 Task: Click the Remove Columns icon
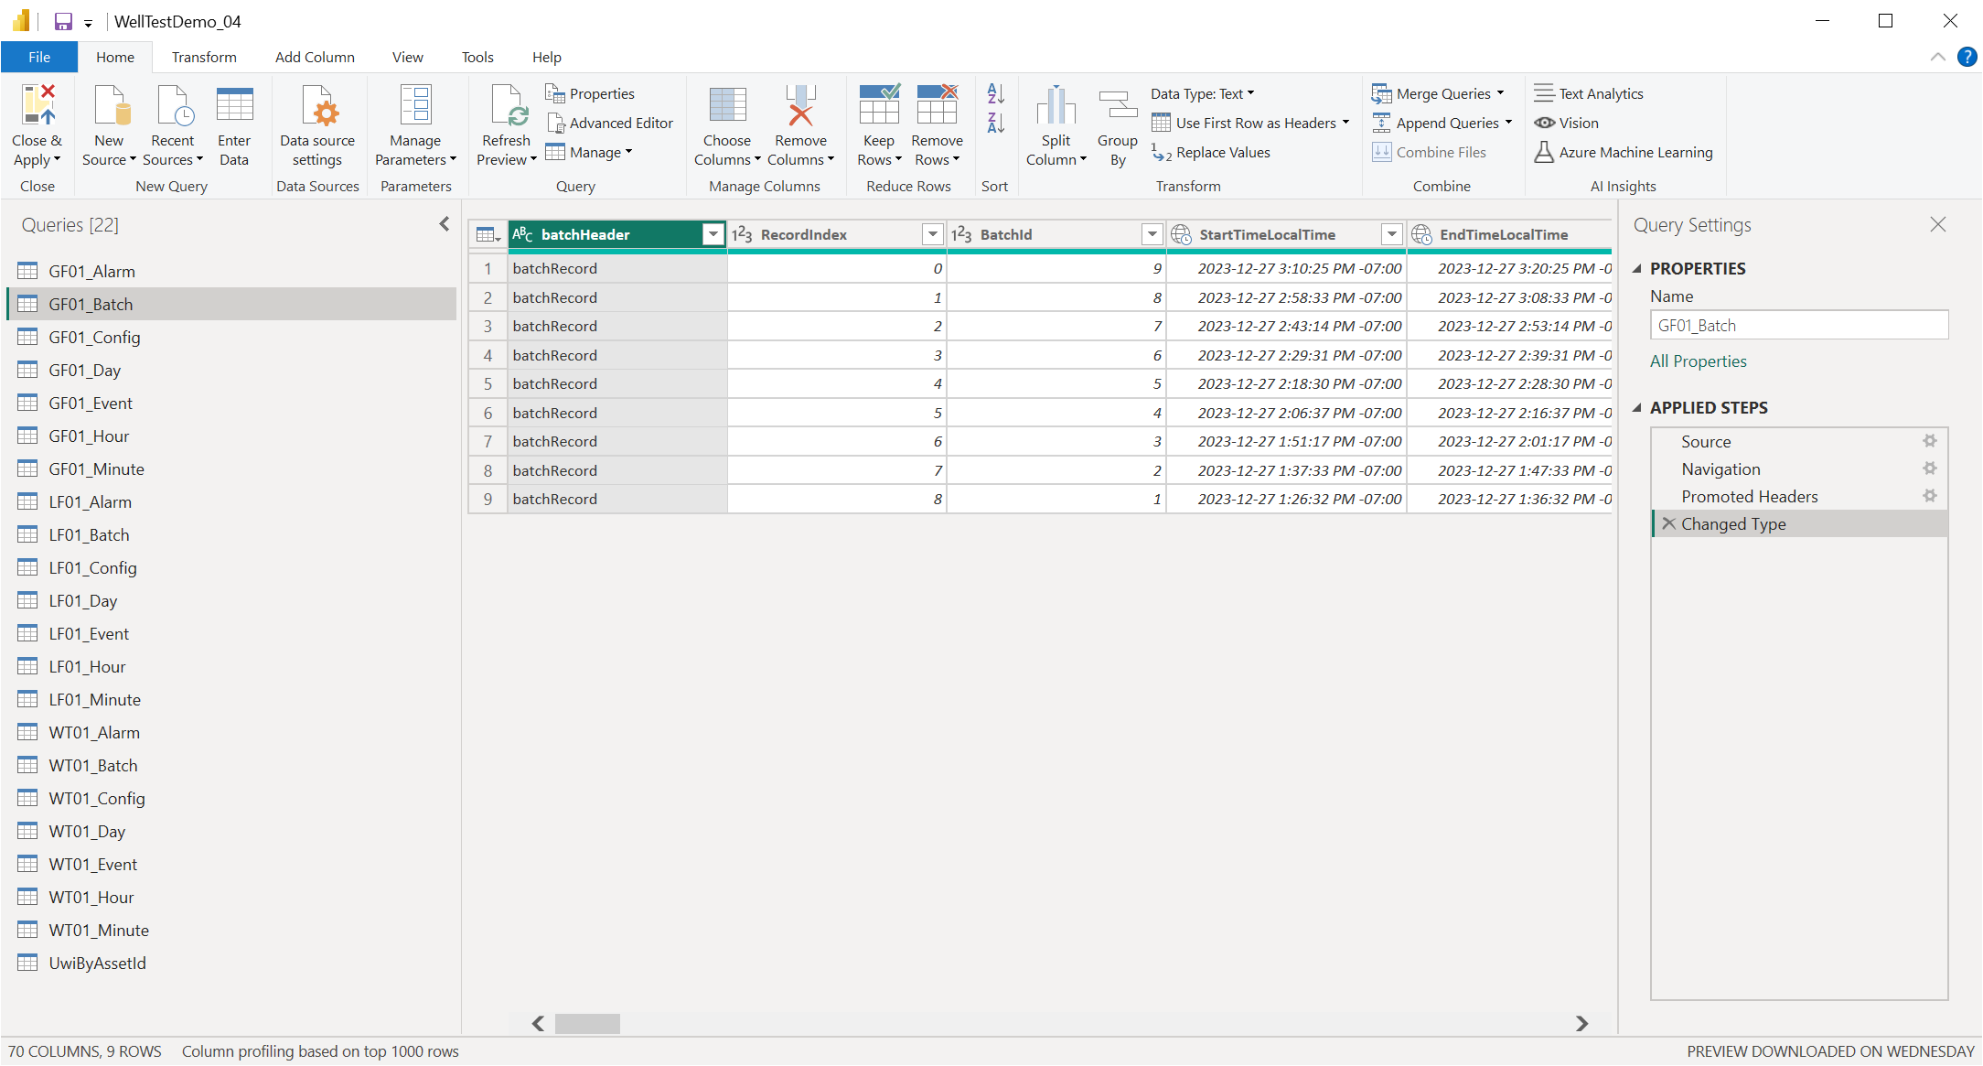[800, 106]
